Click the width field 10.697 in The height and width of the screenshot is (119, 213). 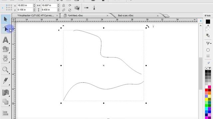[49, 5]
